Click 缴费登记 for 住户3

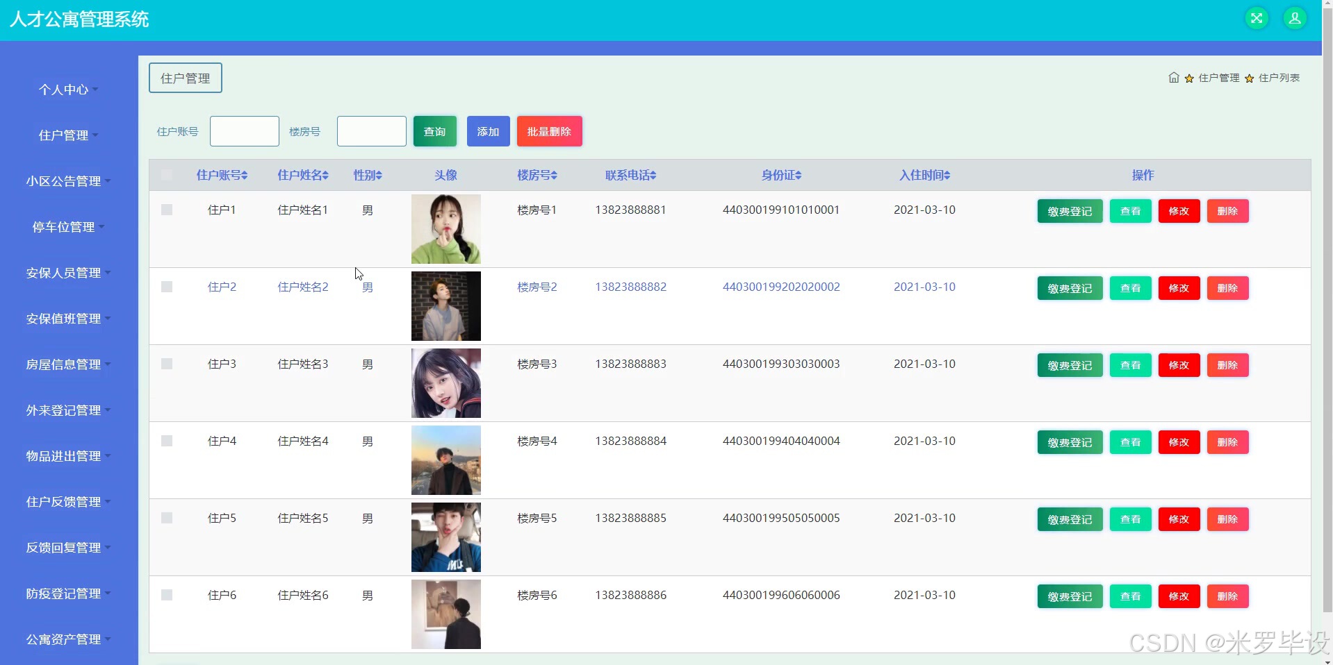pos(1070,365)
